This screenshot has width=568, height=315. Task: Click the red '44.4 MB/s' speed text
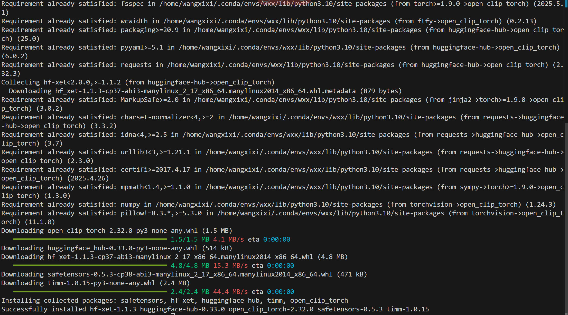click(x=230, y=292)
